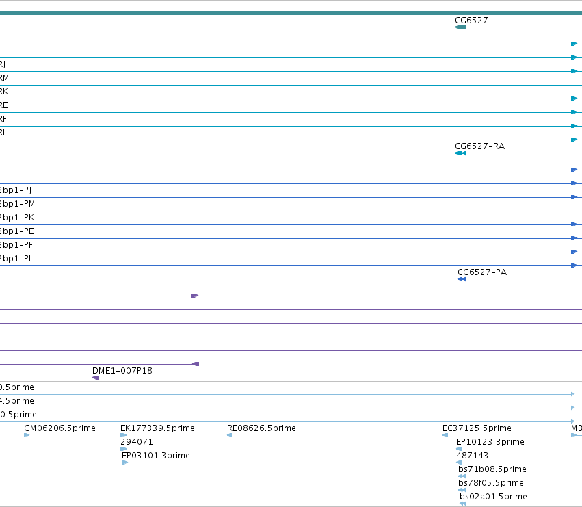Screen dimensions: 582x507
Task: Click the EC37125.5prime label
Action: [477, 428]
